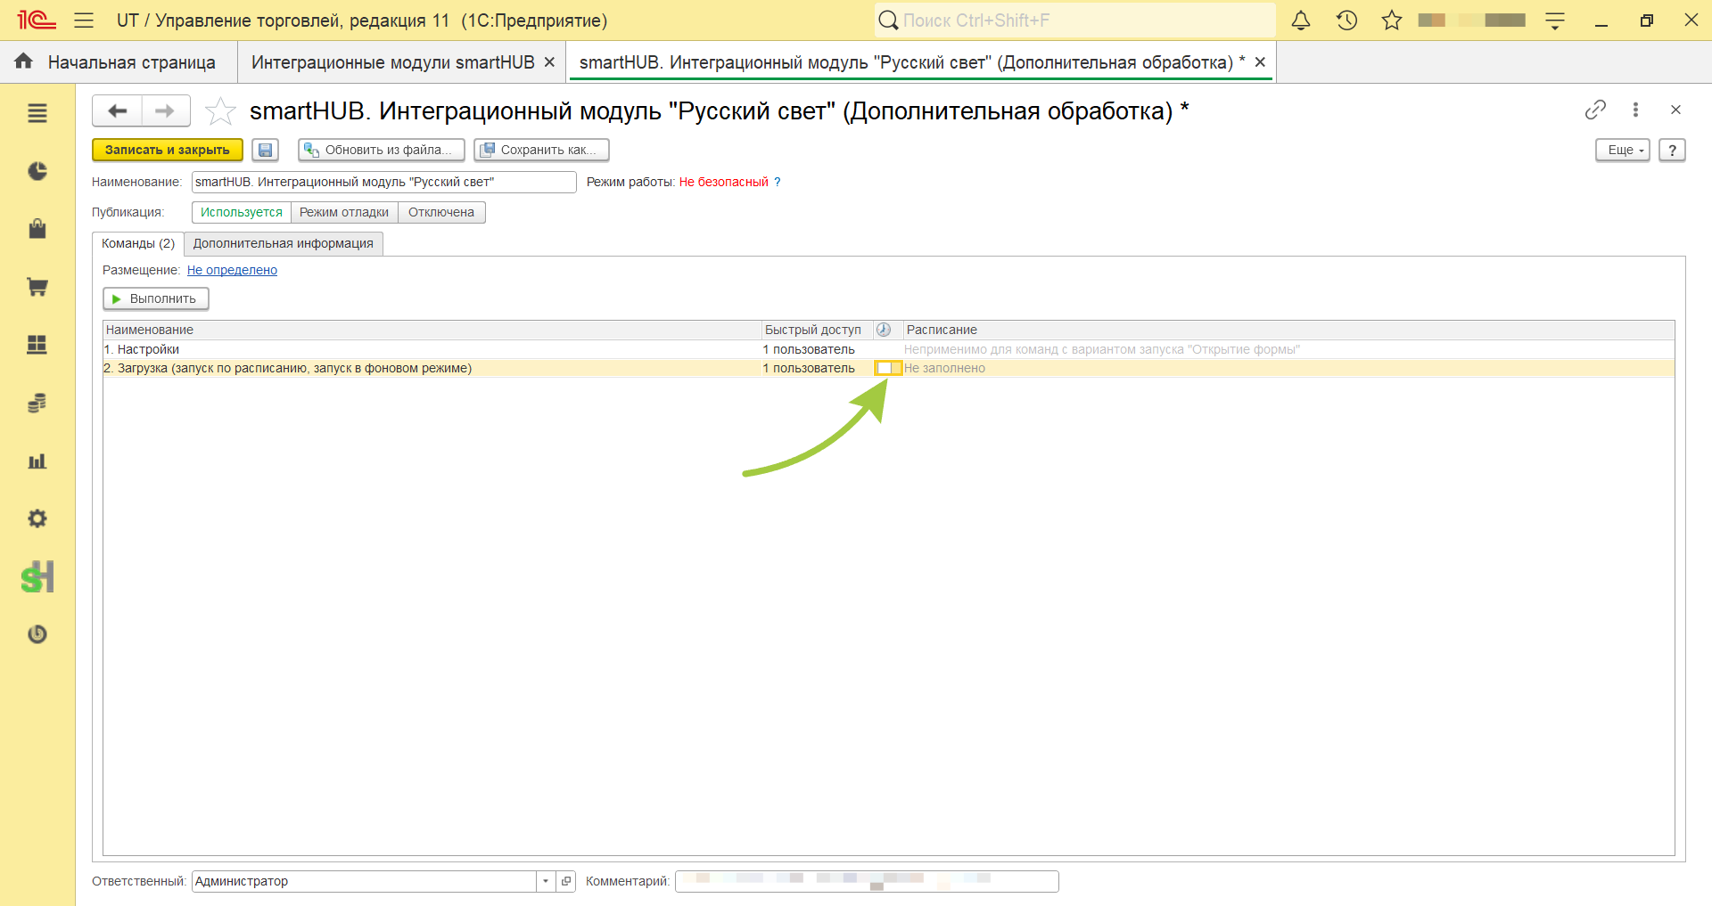Viewport: 1712px width, 906px height.
Task: Expand the Ответственный dropdown arrow
Action: point(546,881)
